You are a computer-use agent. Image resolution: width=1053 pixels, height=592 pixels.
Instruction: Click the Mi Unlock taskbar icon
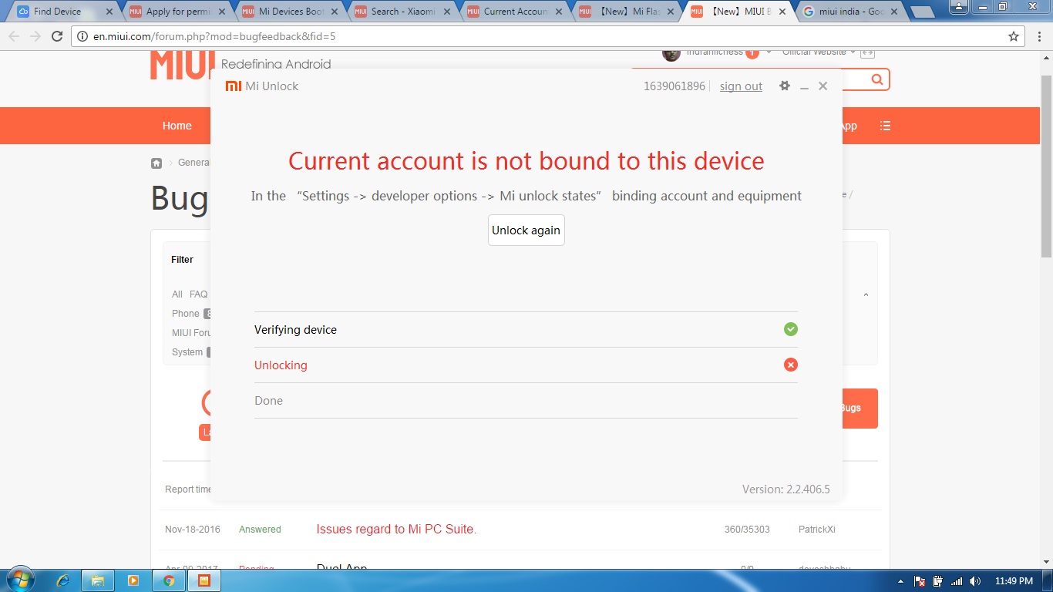pyautogui.click(x=204, y=580)
